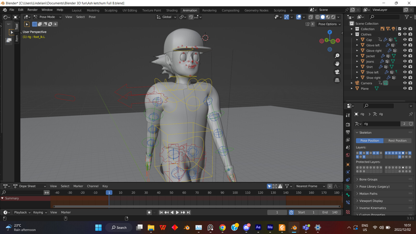
Task: Open the Nearest Frame snapping dropdown
Action: 310,186
